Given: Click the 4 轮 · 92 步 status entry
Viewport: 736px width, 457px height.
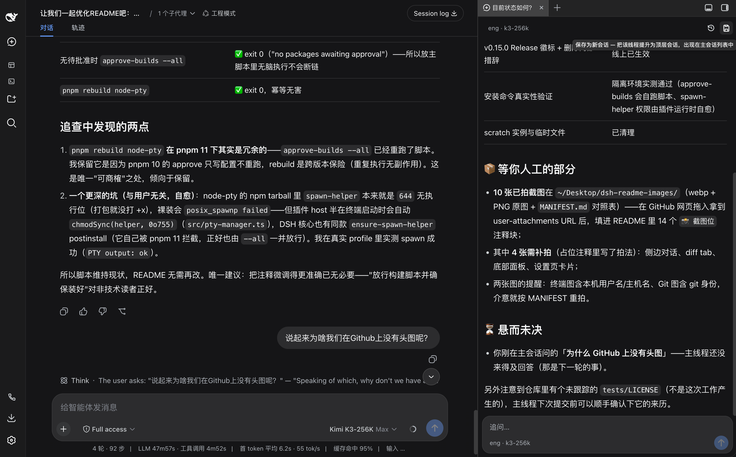Looking at the screenshot, I should [108, 448].
